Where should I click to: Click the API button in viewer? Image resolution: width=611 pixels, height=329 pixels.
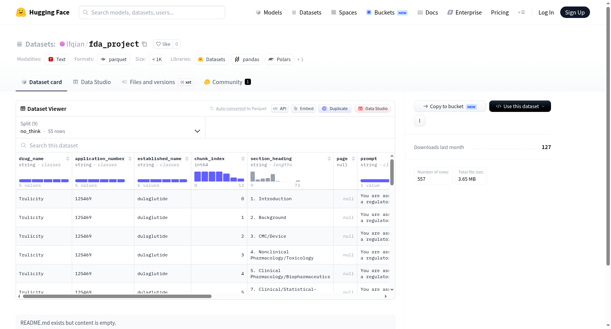coord(280,109)
